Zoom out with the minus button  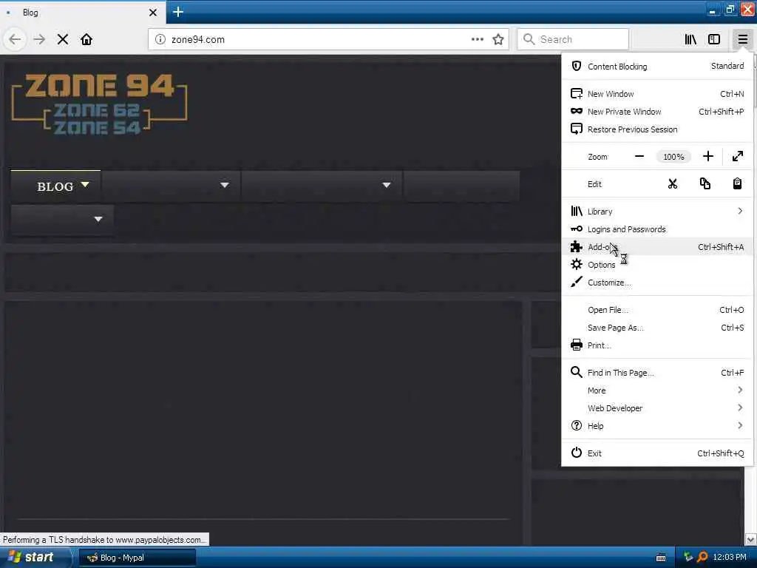639,157
